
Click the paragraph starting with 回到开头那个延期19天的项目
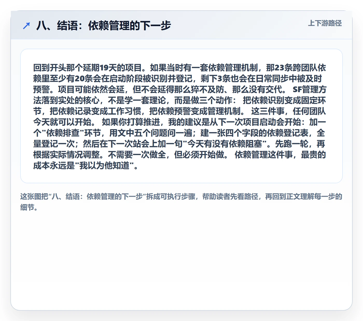coord(179,116)
